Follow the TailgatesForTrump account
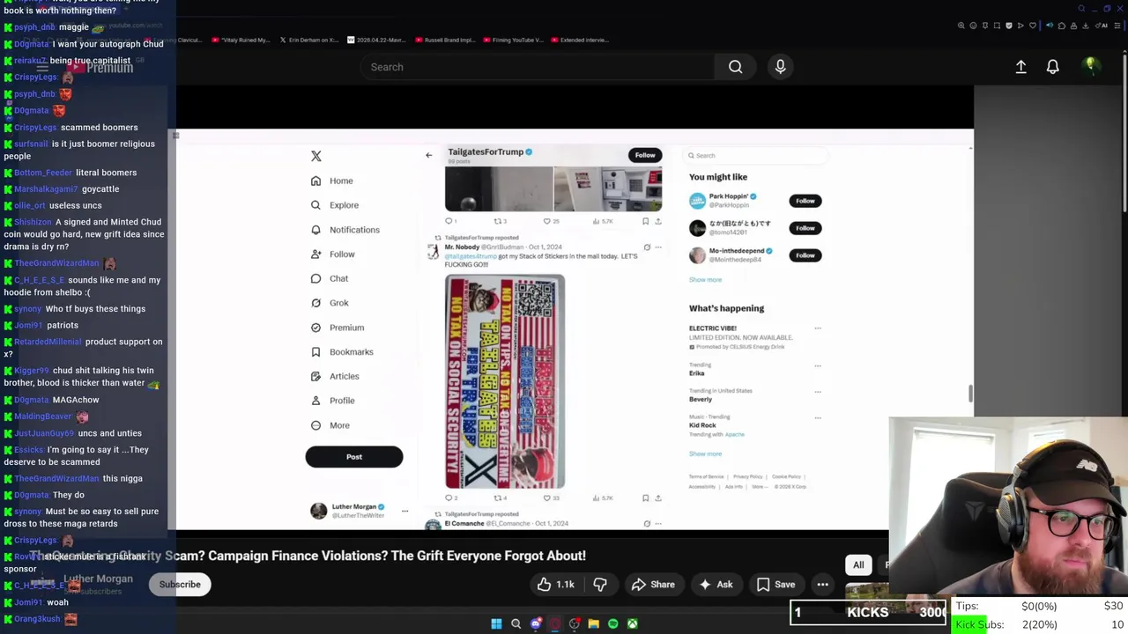1128x634 pixels. [x=645, y=155]
